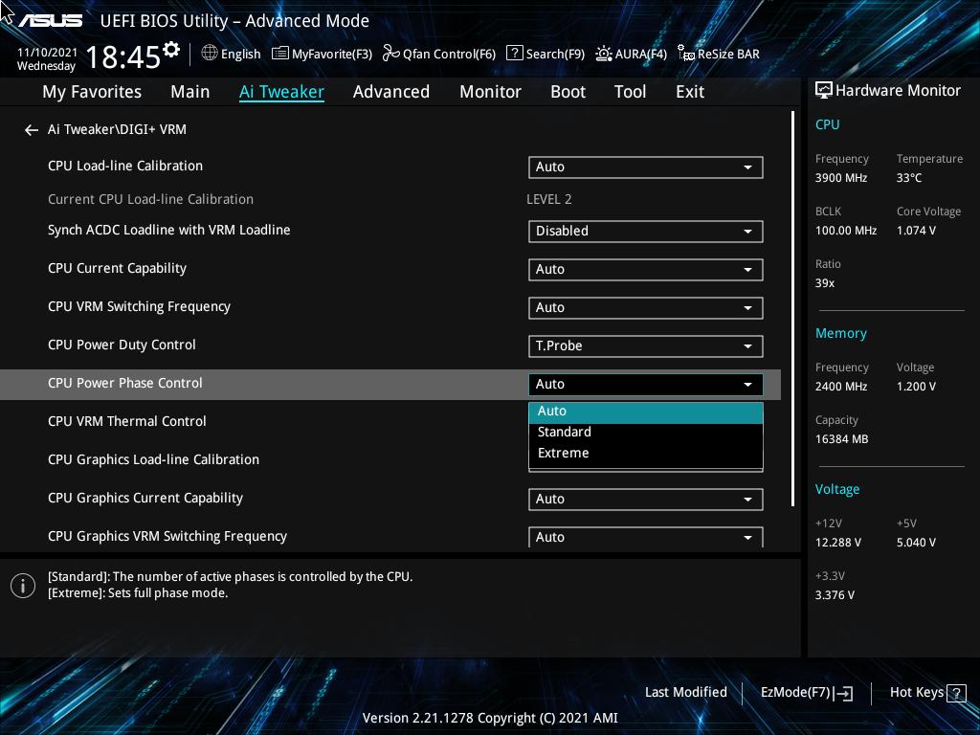This screenshot has width=980, height=735.
Task: Switch to the Boot tab
Action: (x=568, y=92)
